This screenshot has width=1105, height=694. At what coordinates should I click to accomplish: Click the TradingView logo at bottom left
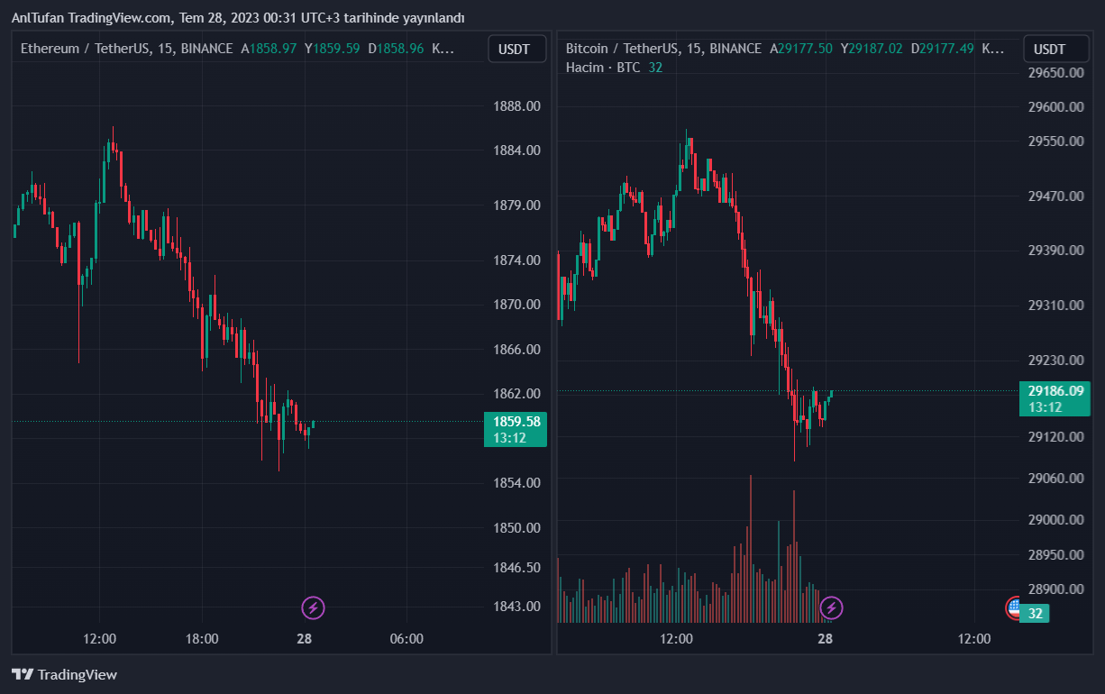click(x=64, y=674)
